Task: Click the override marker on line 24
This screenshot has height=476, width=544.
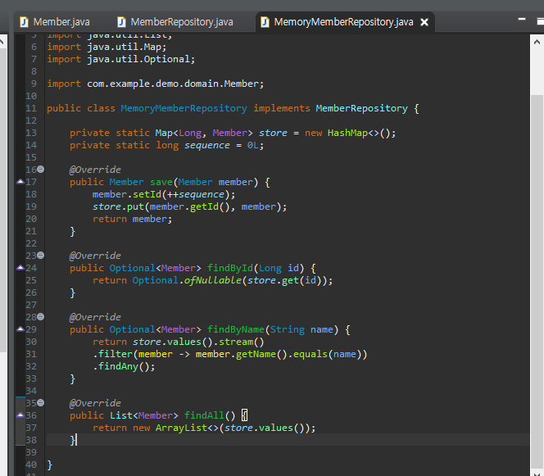Action: (x=20, y=267)
